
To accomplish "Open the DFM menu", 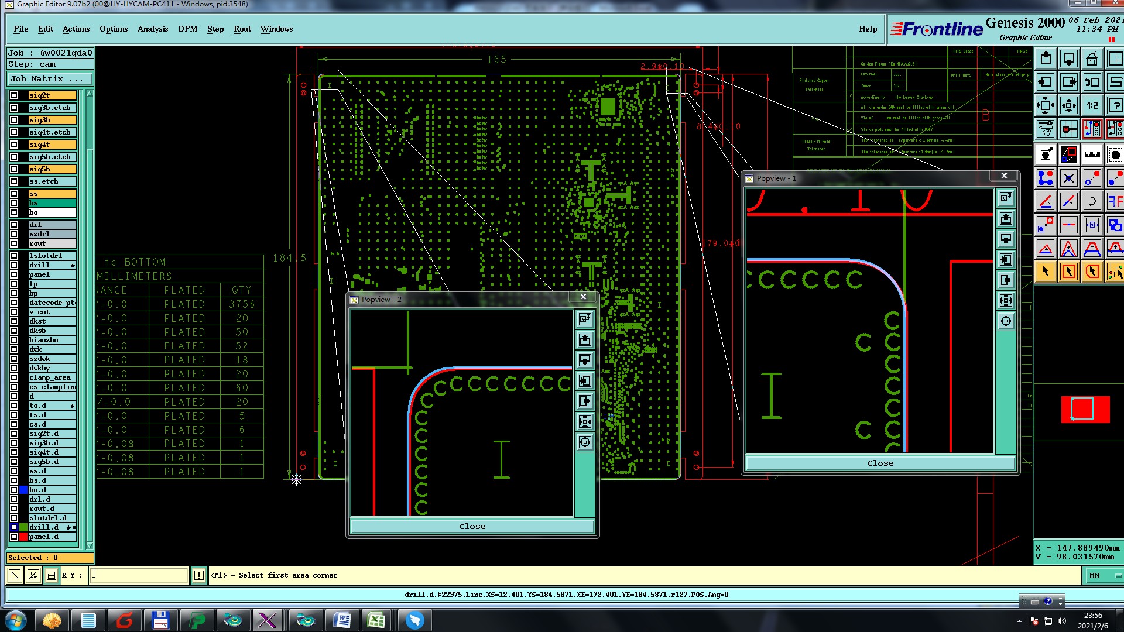I will click(187, 29).
